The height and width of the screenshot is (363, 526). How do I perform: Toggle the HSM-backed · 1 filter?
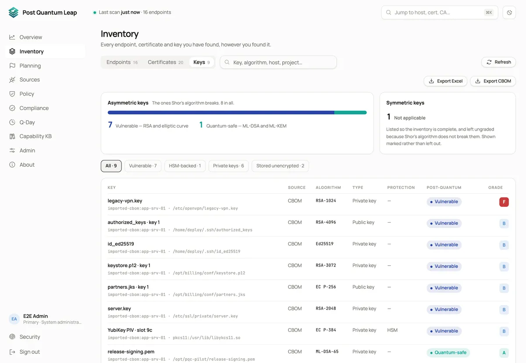pyautogui.click(x=185, y=166)
